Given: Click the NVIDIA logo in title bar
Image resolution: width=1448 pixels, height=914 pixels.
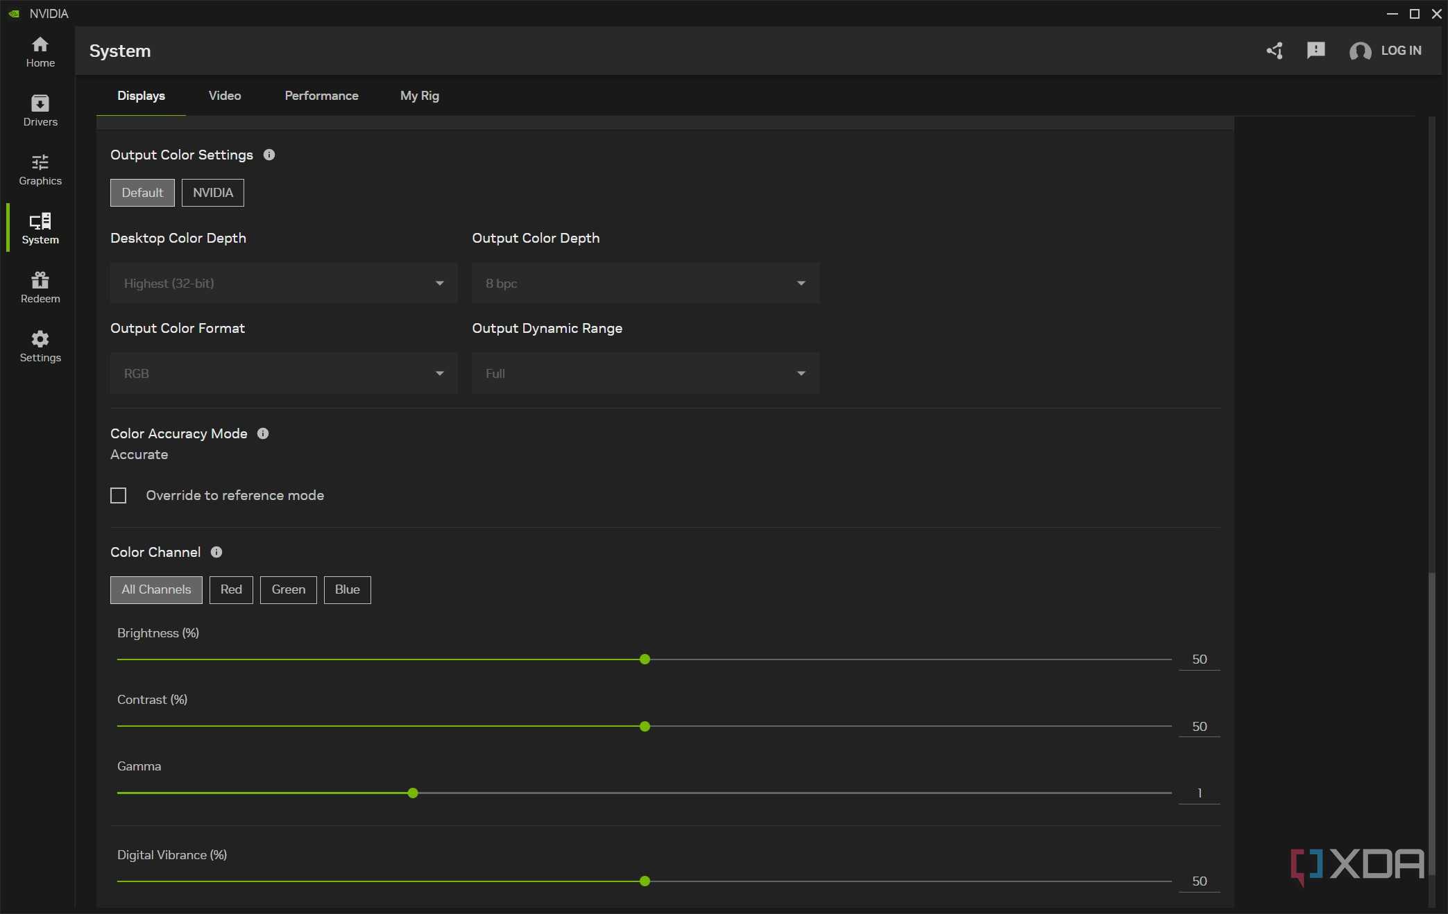Looking at the screenshot, I should click(14, 13).
